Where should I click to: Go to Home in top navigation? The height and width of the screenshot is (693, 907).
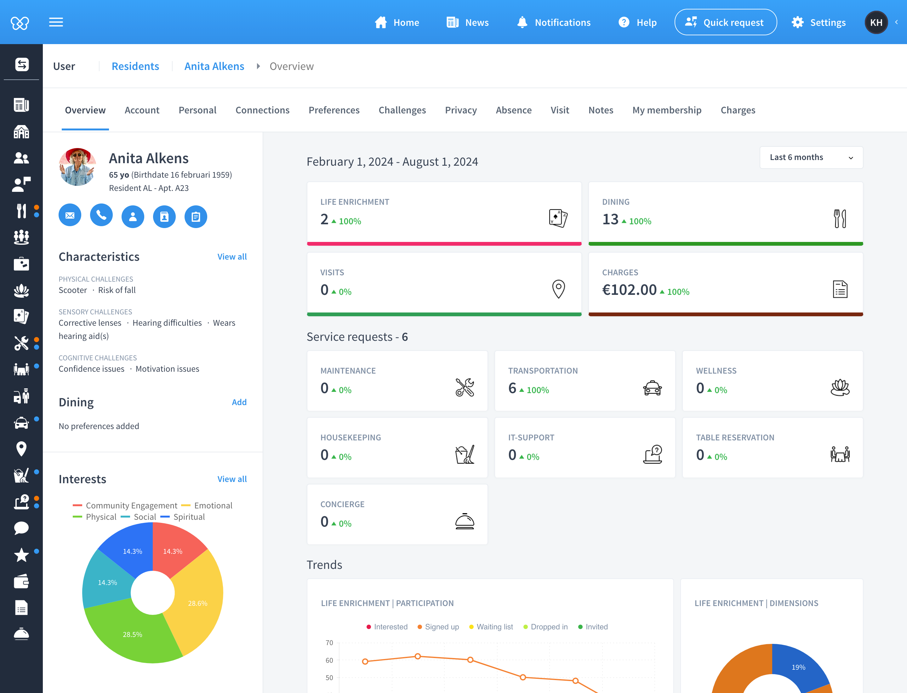click(x=397, y=22)
